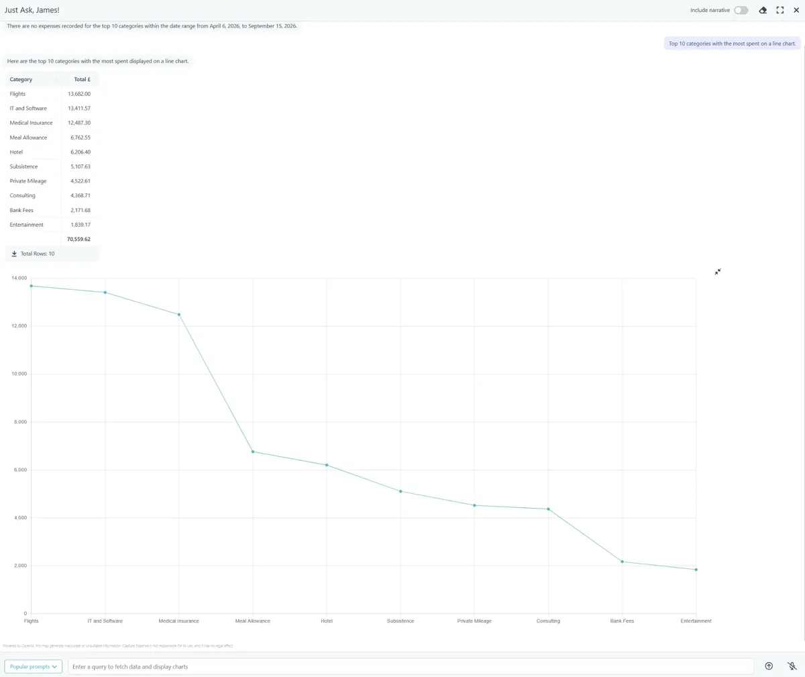Click the Hotel chart data point

click(327, 465)
